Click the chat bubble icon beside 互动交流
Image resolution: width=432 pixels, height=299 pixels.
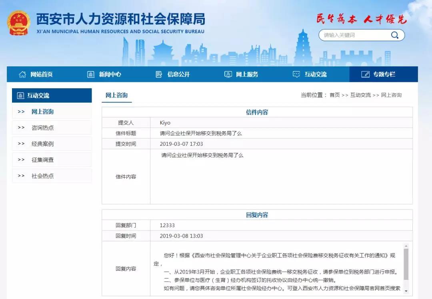[296, 74]
